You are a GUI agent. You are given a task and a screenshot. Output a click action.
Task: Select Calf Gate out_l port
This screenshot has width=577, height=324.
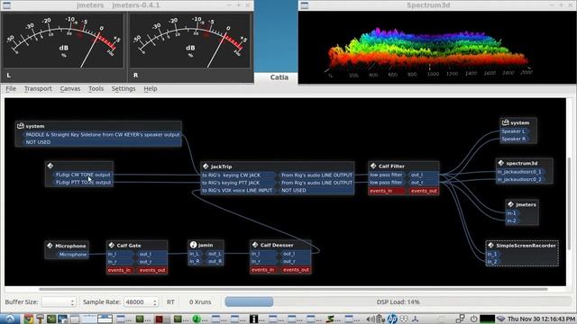152,254
